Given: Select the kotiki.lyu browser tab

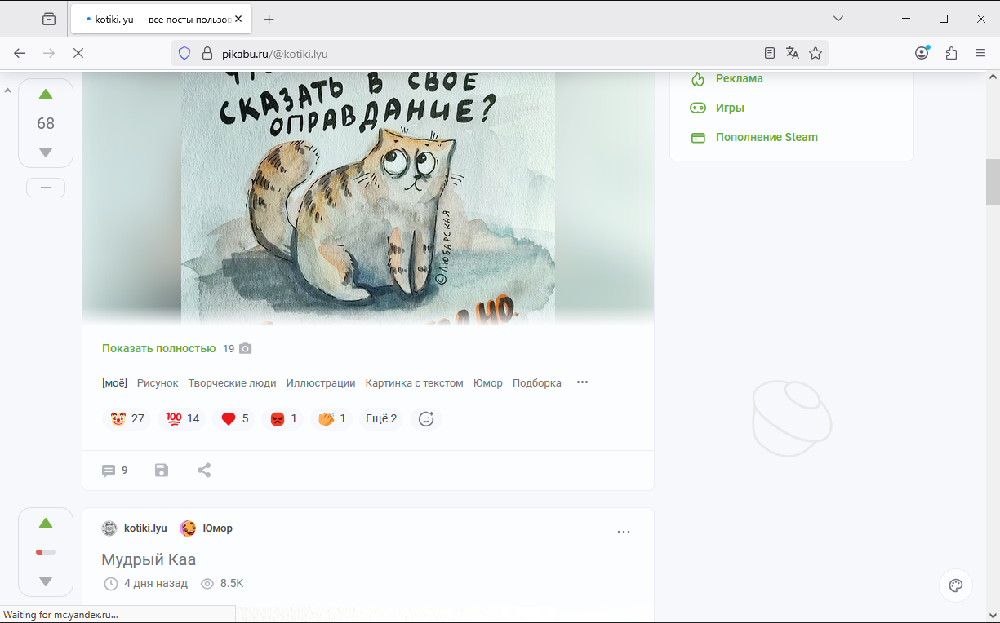Looking at the screenshot, I should tap(161, 19).
